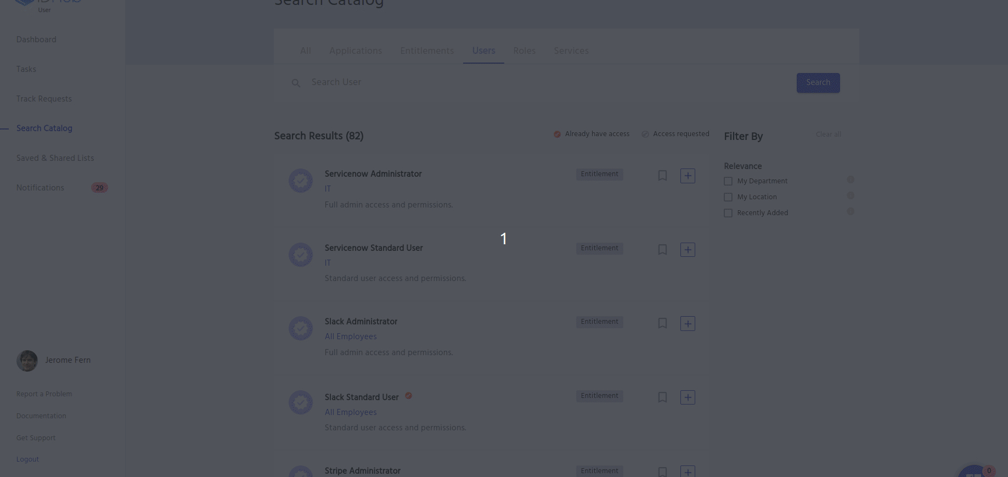Viewport: 1008px width, 477px height.
Task: Add Slack Standard User with plus icon
Action: tap(688, 397)
